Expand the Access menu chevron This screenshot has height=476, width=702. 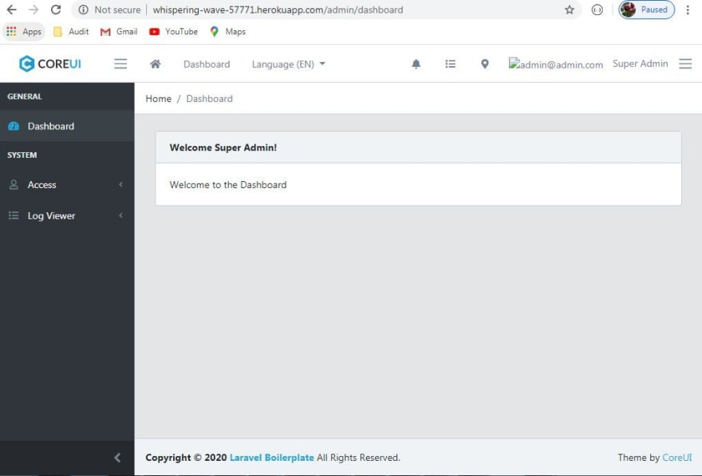pos(120,184)
